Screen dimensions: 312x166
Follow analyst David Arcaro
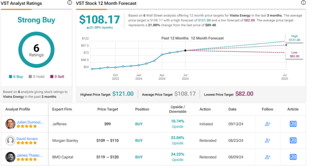[x=267, y=141]
